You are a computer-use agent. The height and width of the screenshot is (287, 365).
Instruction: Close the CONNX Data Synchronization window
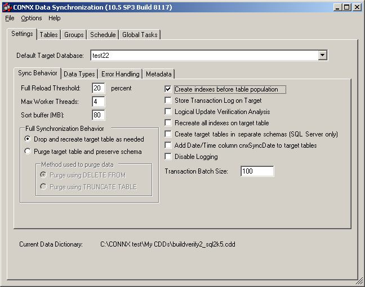coord(357,7)
